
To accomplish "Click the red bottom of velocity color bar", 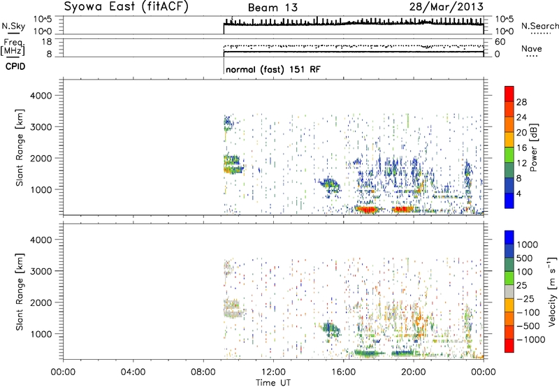I will coord(509,346).
